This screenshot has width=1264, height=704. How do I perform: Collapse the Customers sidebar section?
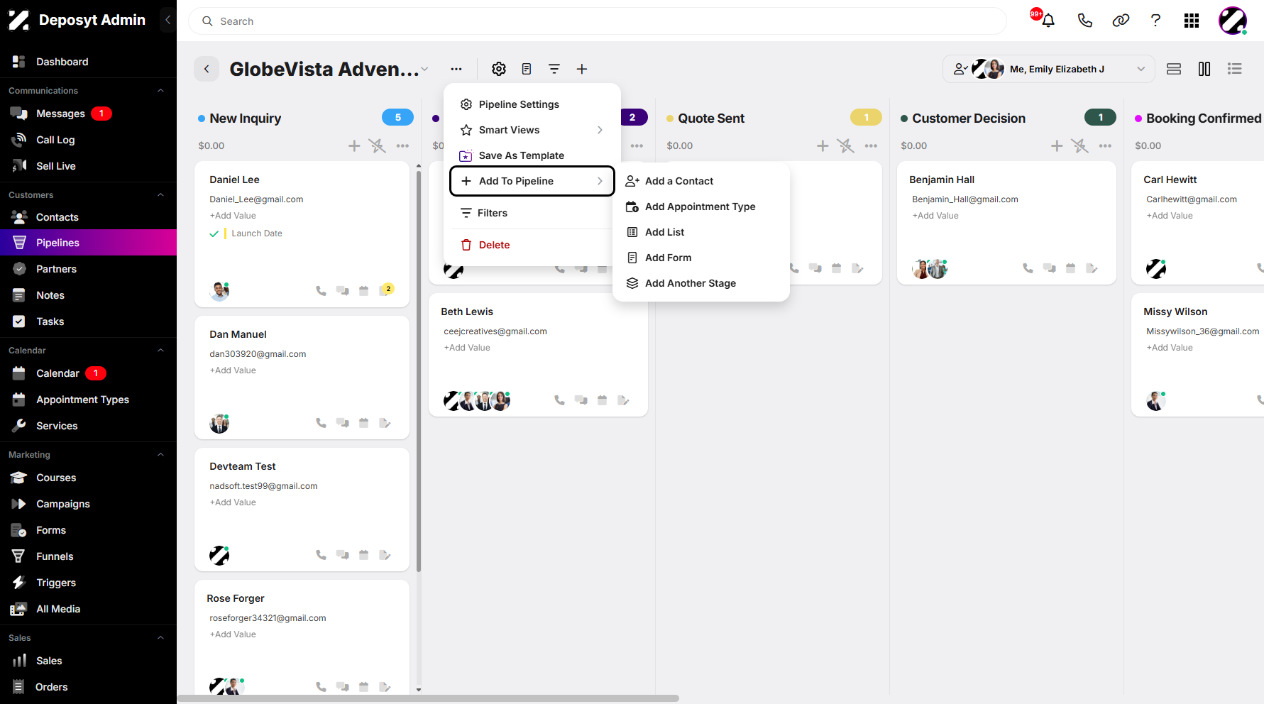pyautogui.click(x=160, y=195)
